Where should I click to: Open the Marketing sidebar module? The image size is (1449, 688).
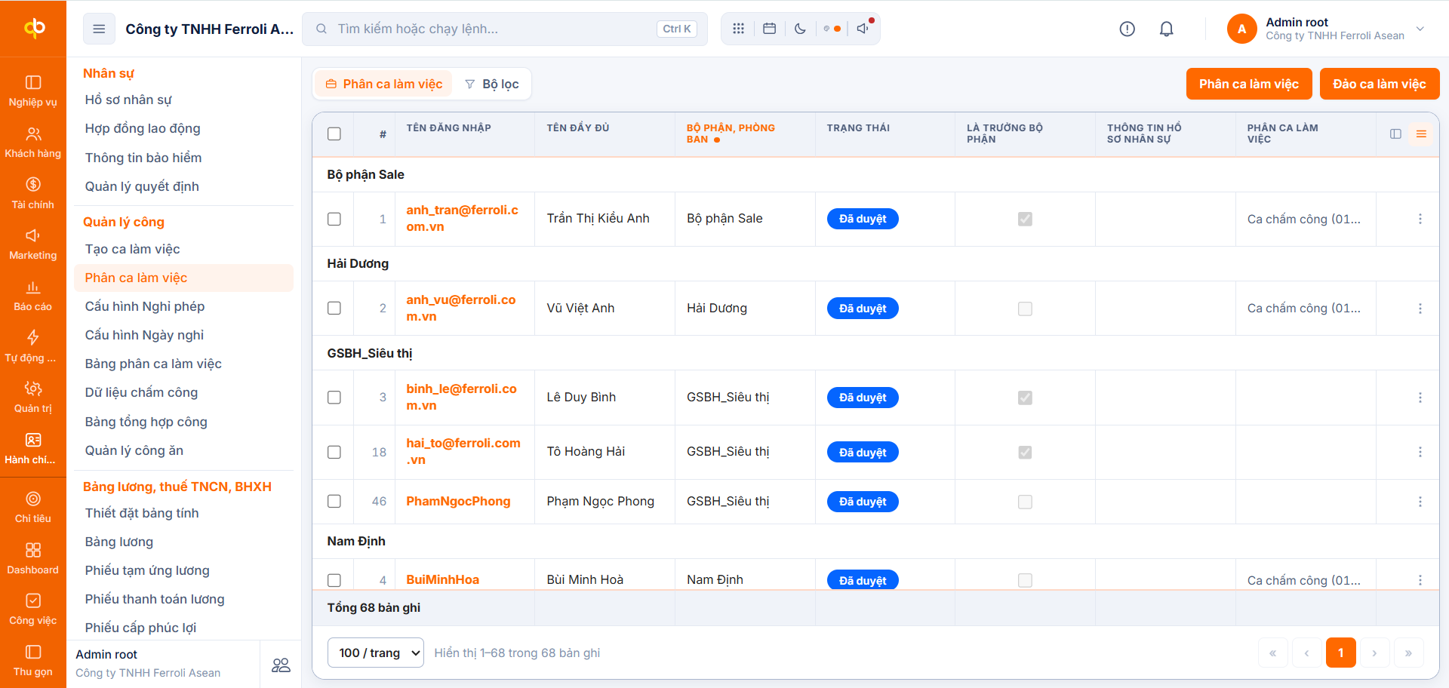coord(33,244)
